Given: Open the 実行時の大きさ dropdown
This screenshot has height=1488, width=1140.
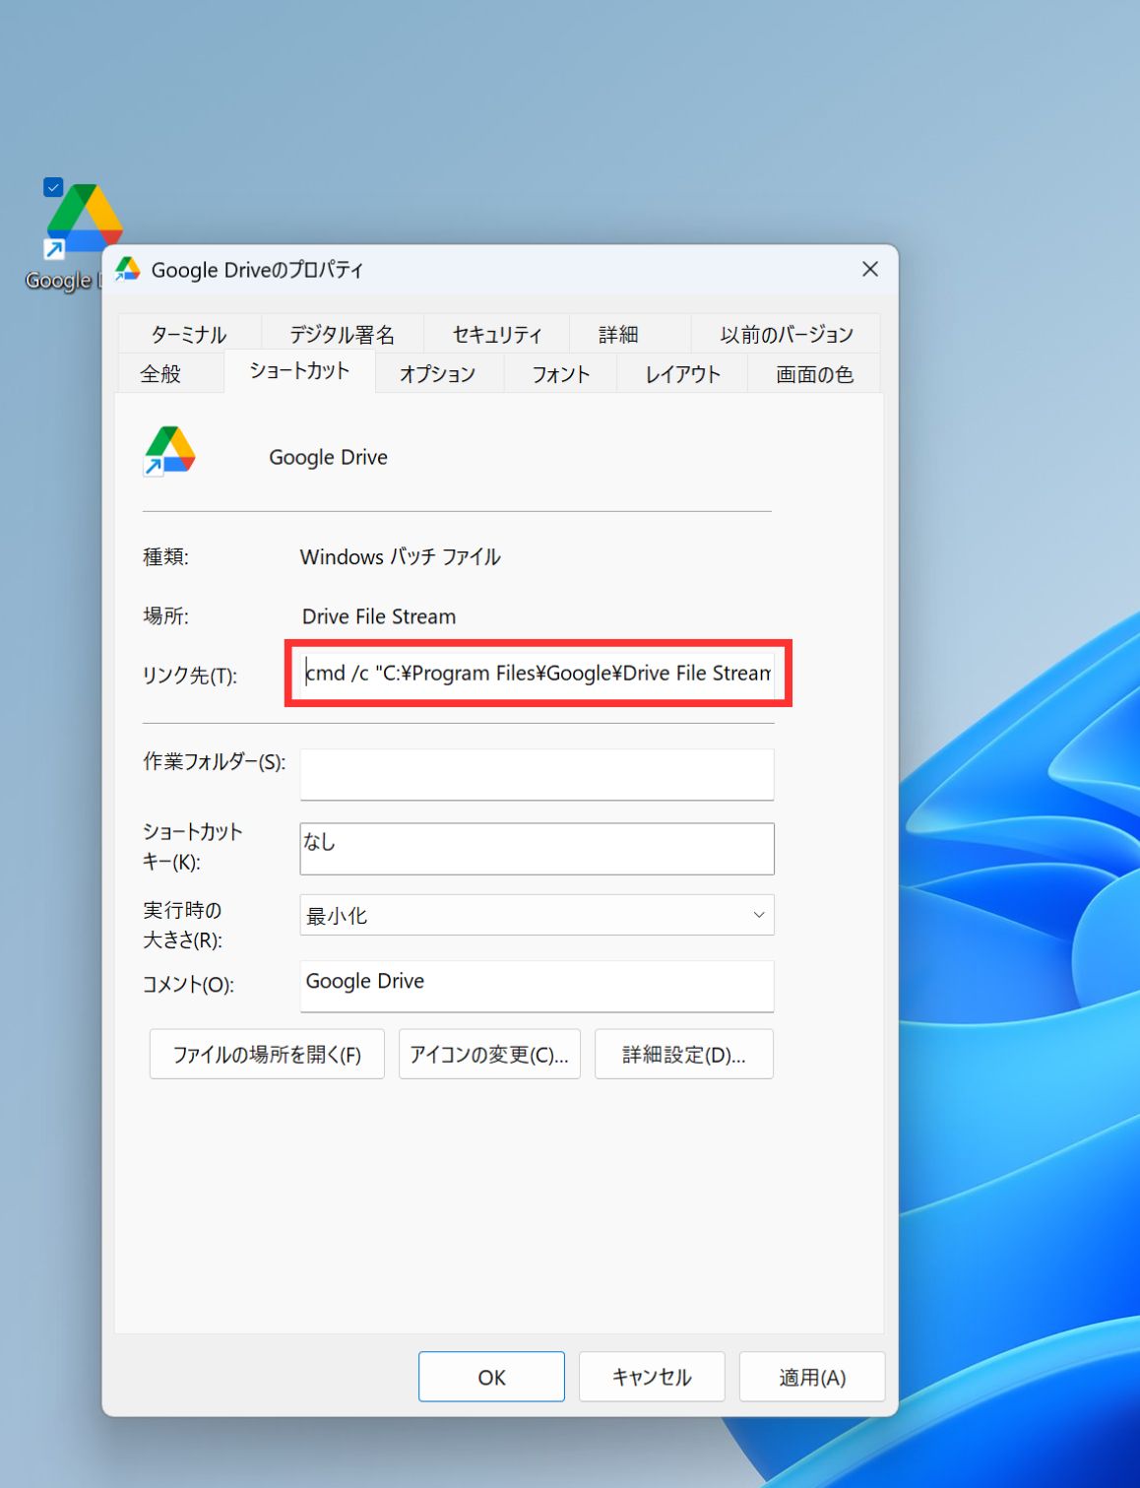Looking at the screenshot, I should click(x=757, y=915).
